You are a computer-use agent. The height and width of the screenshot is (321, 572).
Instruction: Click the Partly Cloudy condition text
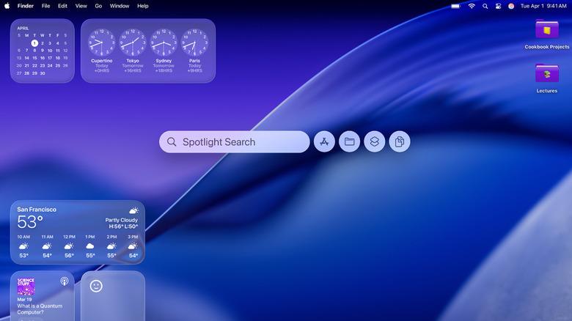click(x=122, y=220)
